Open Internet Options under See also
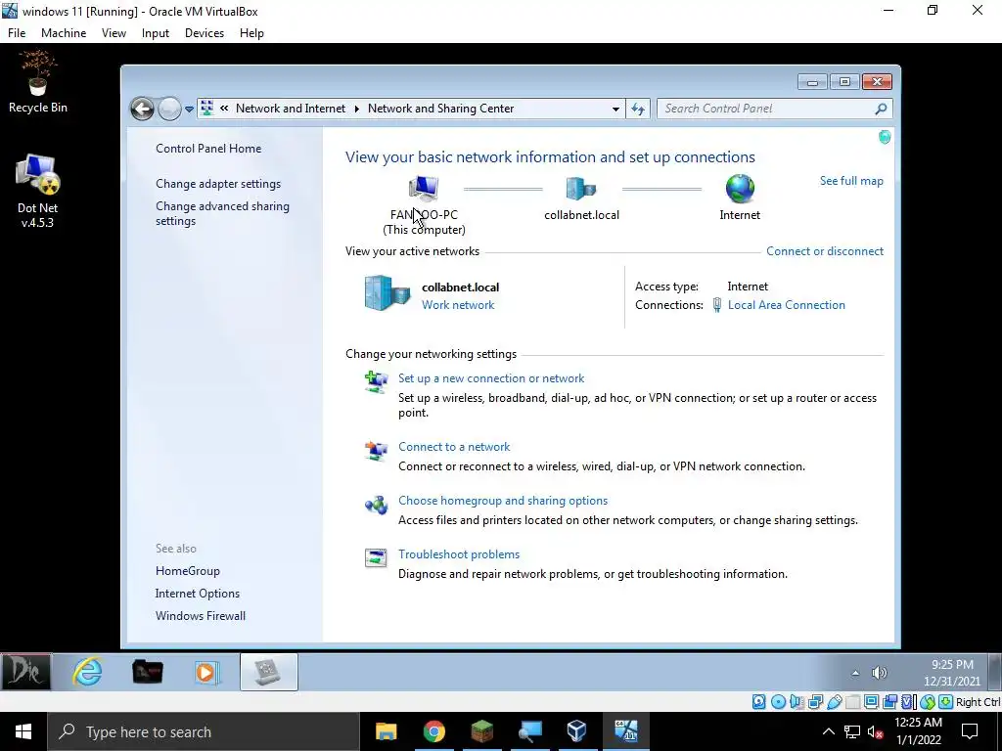The height and width of the screenshot is (751, 1002). click(198, 594)
